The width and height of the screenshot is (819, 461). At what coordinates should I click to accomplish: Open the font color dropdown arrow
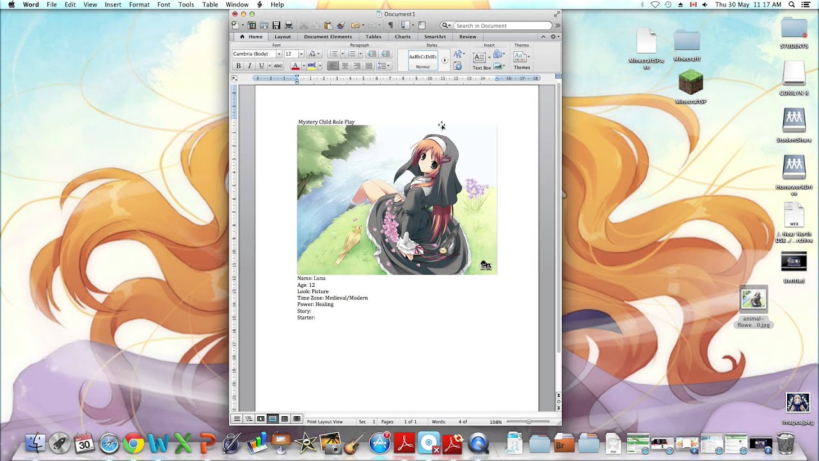[x=303, y=66]
